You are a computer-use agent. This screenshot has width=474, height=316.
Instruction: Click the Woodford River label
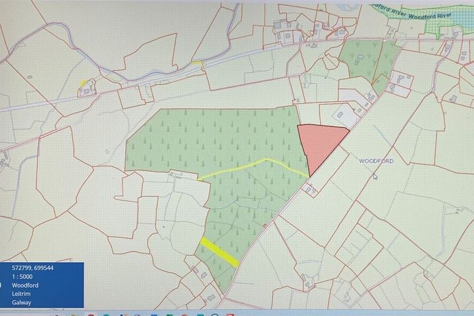(427, 15)
